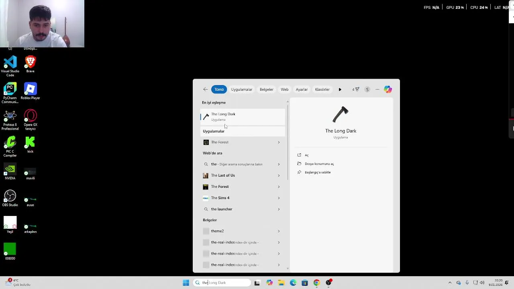Click the Copilot icon in search panel

(x=388, y=90)
